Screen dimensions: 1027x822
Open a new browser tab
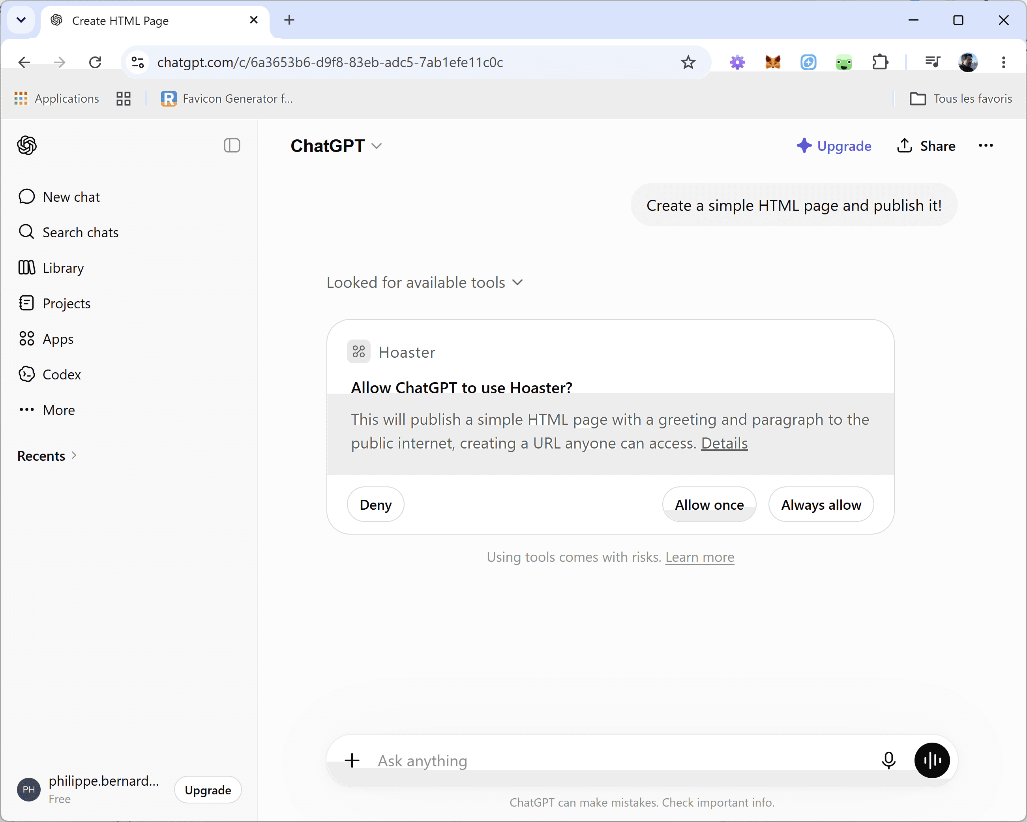pyautogui.click(x=289, y=20)
